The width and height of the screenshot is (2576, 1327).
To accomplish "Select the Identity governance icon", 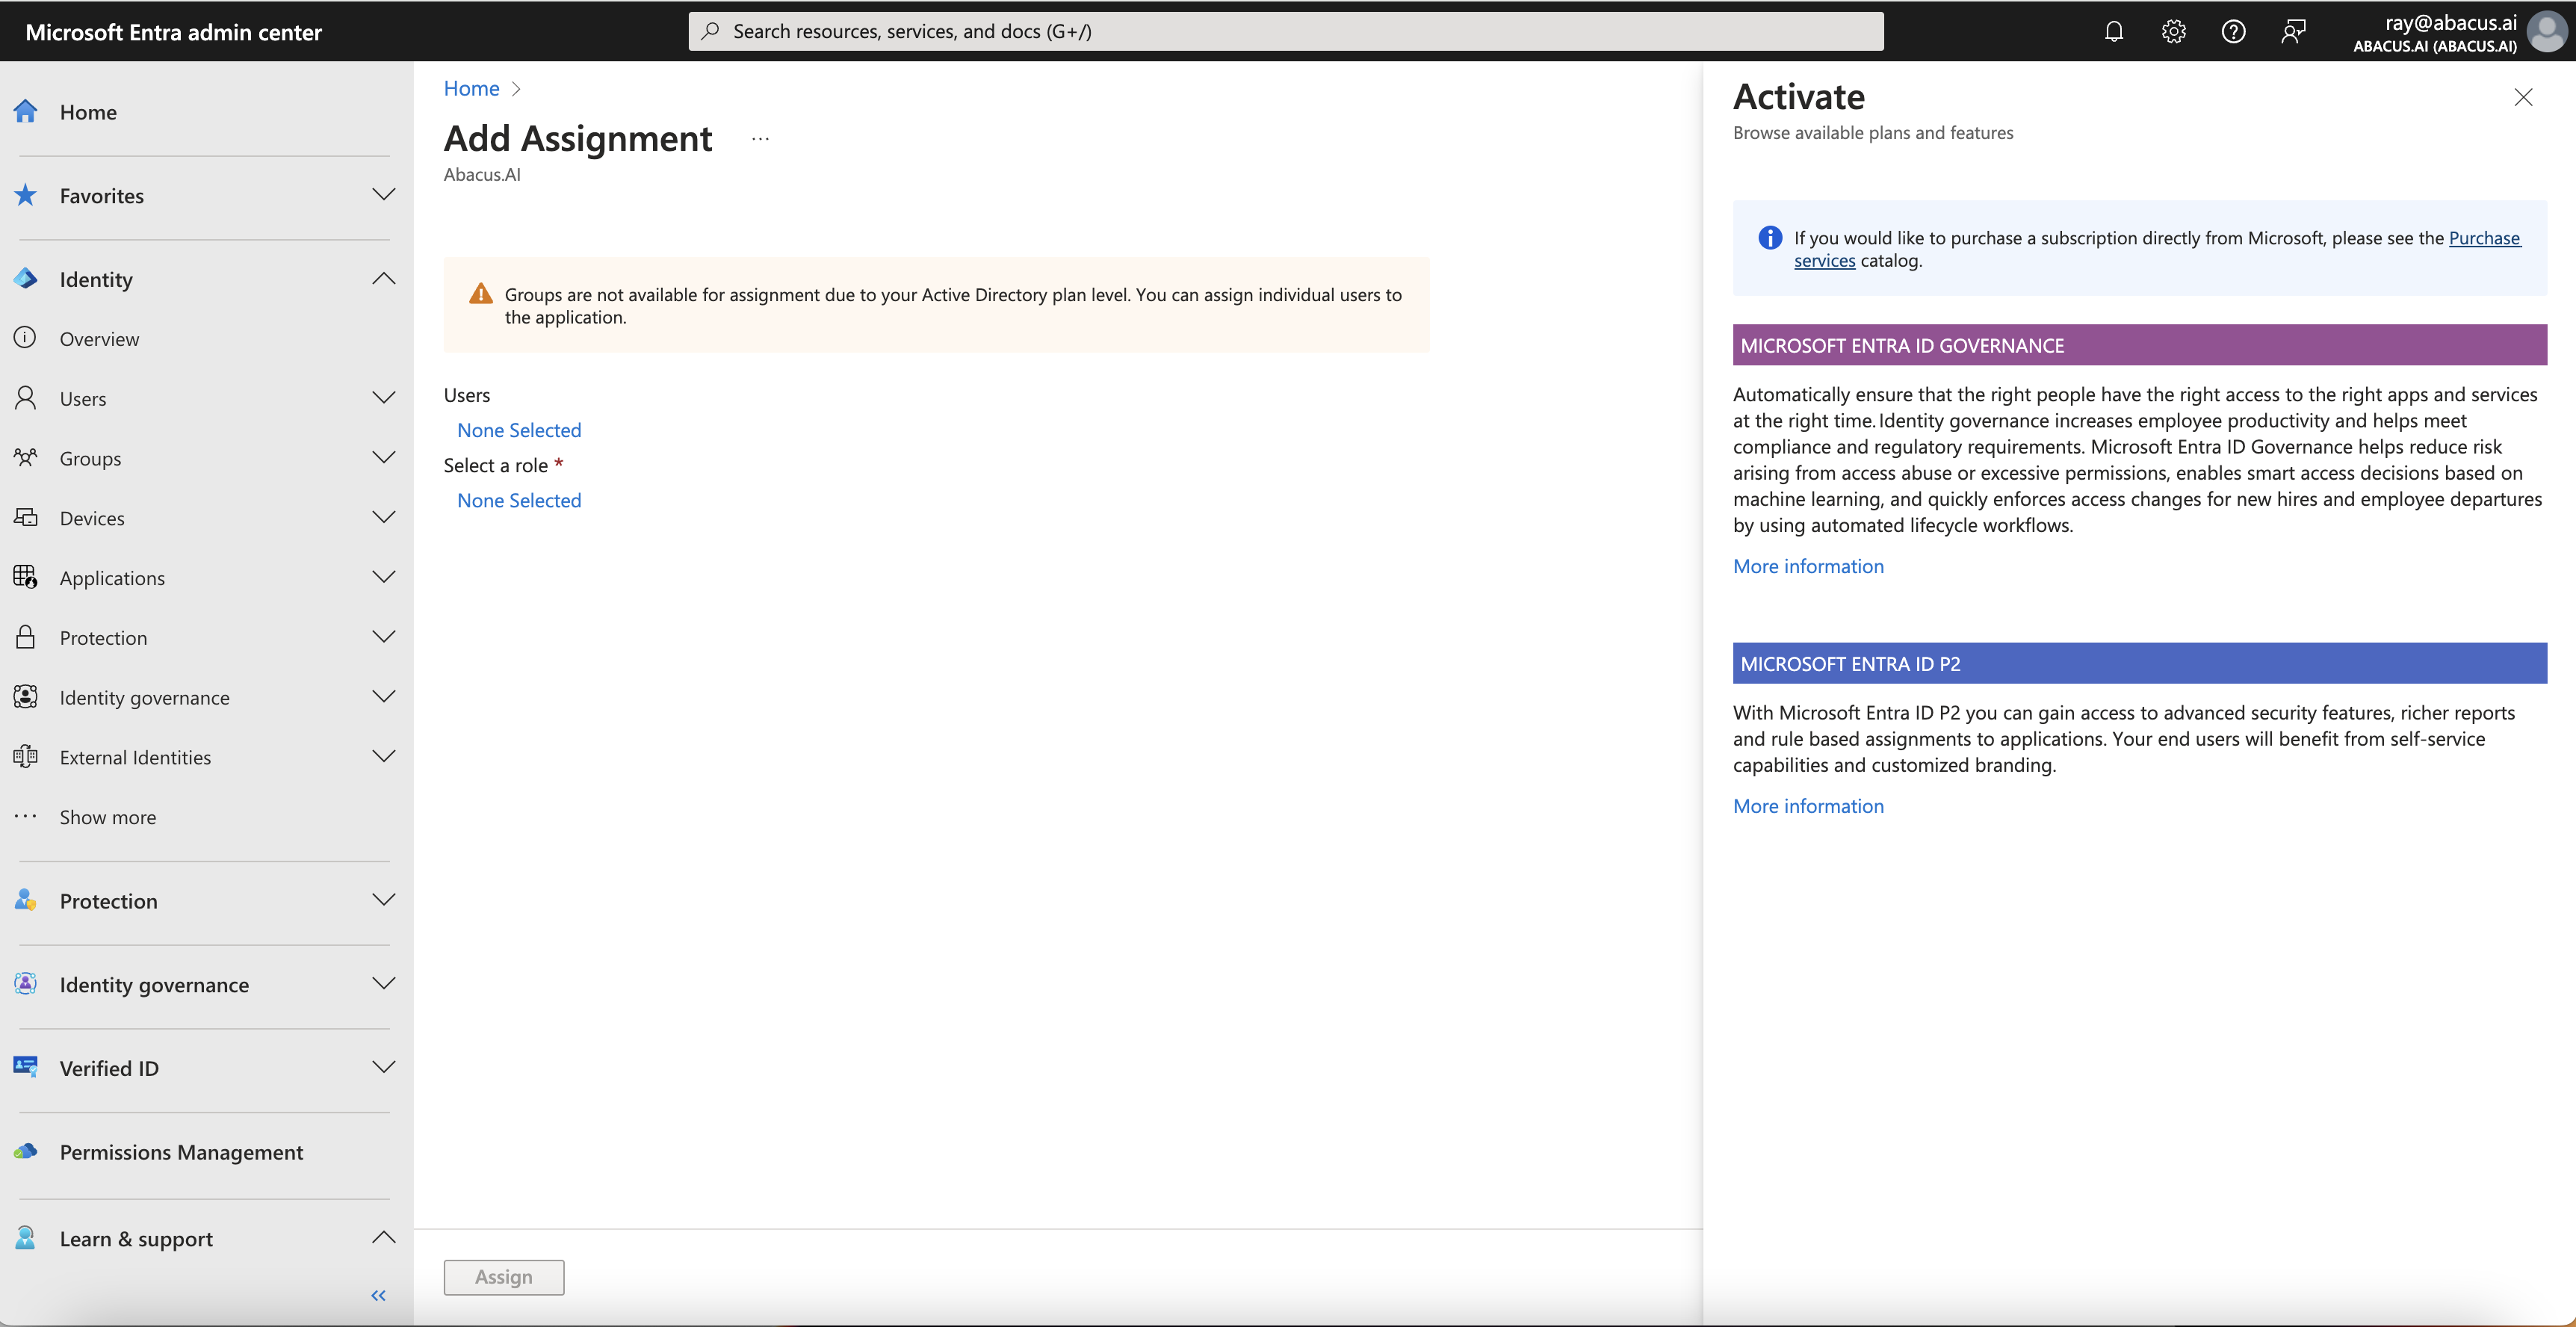I will click(25, 696).
